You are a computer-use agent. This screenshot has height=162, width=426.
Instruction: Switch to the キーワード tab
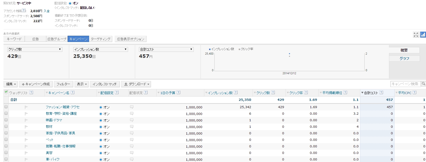tap(14, 39)
